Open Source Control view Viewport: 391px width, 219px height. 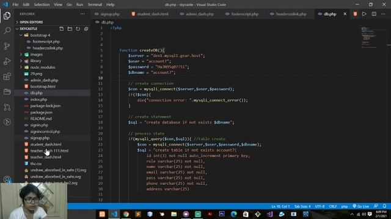pyautogui.click(x=7, y=46)
